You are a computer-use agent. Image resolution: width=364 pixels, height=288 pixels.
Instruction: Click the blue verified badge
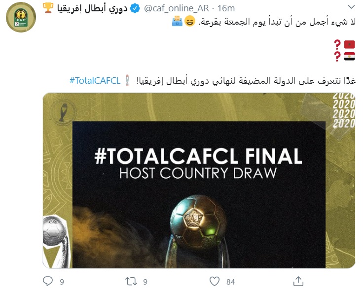[135, 8]
